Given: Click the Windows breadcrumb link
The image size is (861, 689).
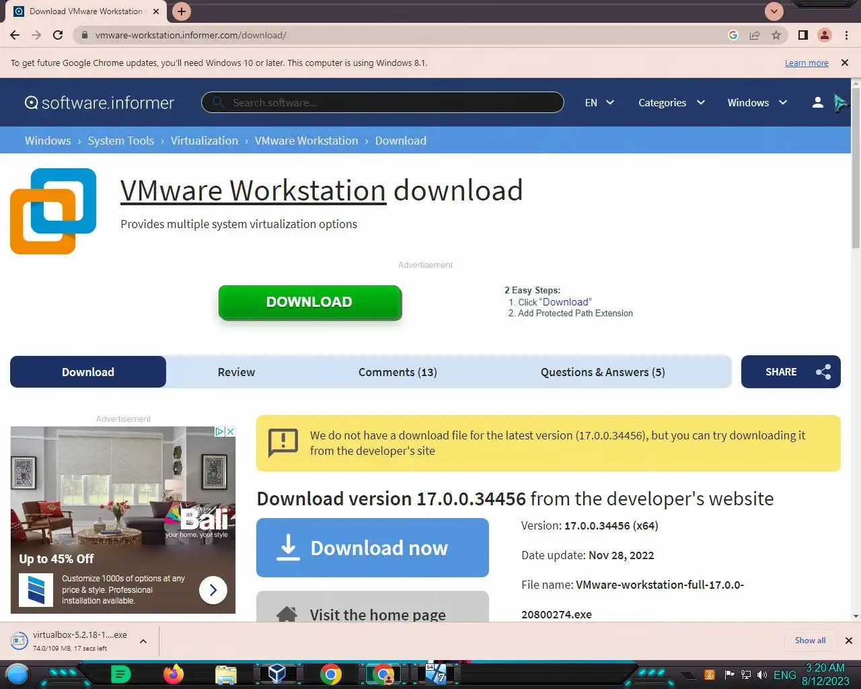Looking at the screenshot, I should 48,141.
